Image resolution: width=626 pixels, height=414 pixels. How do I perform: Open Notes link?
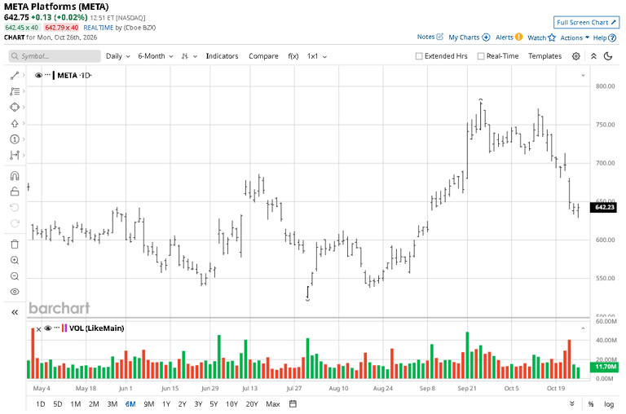click(x=430, y=37)
